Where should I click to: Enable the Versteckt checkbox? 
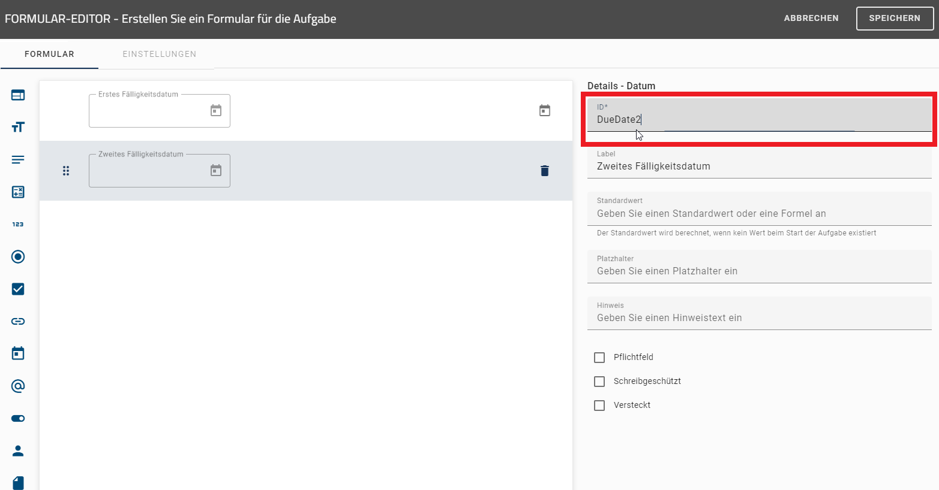(599, 405)
